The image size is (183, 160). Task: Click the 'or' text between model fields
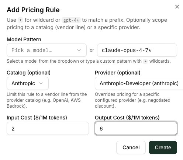click(92, 50)
